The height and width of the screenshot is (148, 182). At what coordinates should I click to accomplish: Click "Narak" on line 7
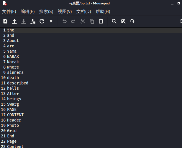(x=13, y=62)
